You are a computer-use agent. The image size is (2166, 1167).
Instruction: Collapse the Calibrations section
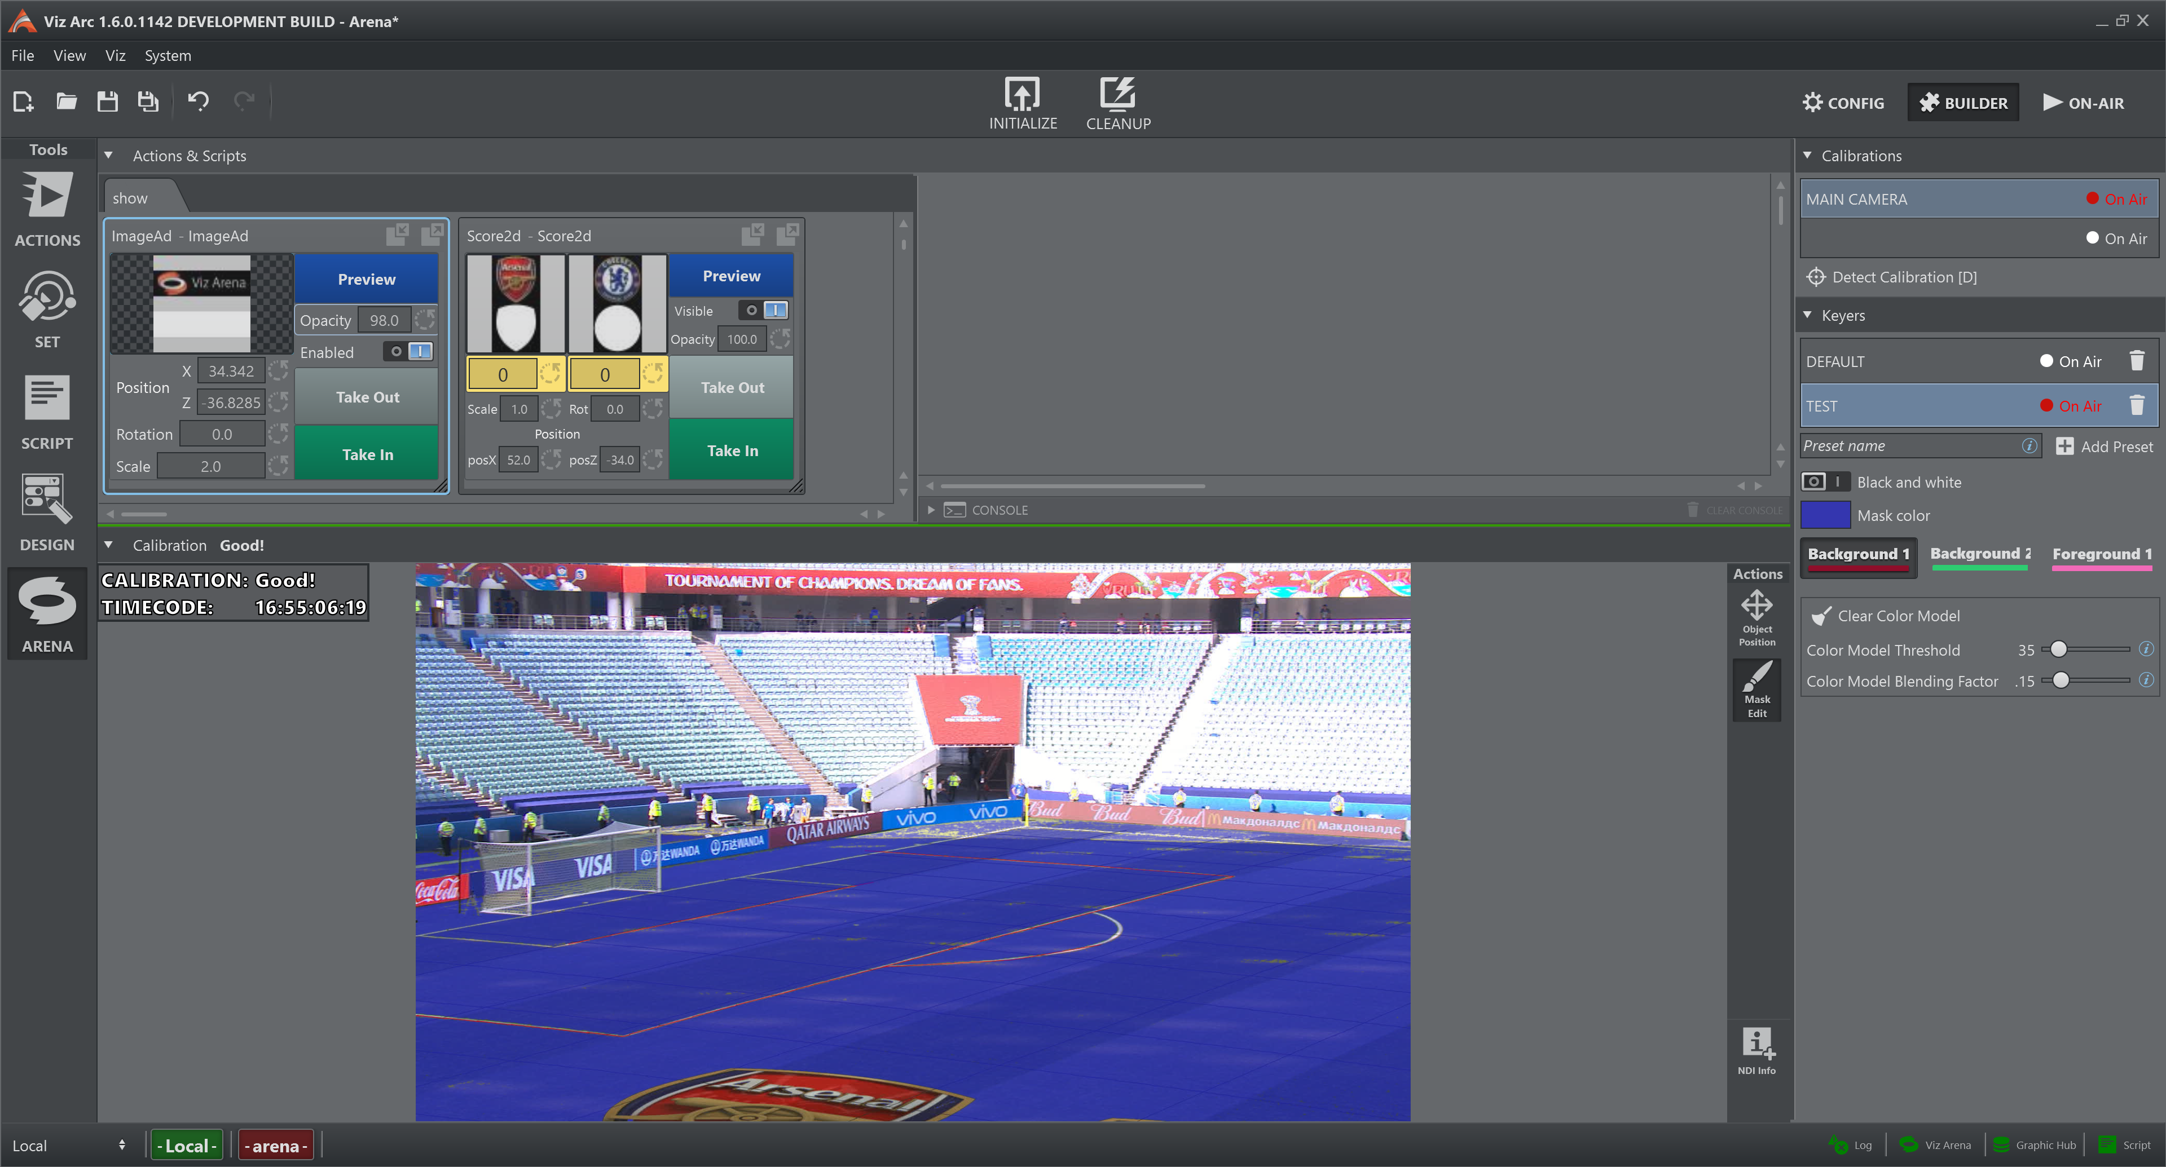tap(1808, 156)
